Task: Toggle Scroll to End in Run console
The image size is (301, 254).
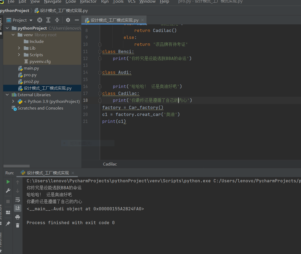Action: [x=17, y=208]
